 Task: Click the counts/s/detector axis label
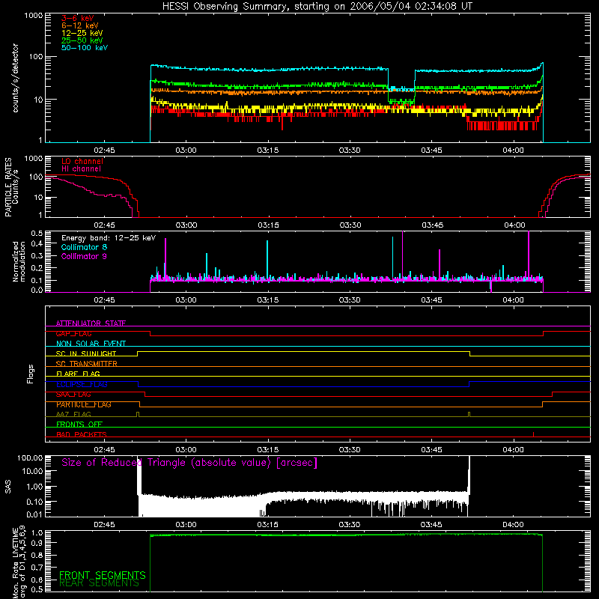click(x=15, y=78)
